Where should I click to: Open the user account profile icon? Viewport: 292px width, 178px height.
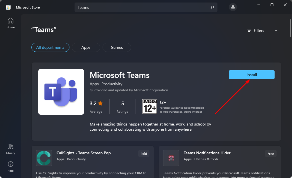tap(233, 7)
